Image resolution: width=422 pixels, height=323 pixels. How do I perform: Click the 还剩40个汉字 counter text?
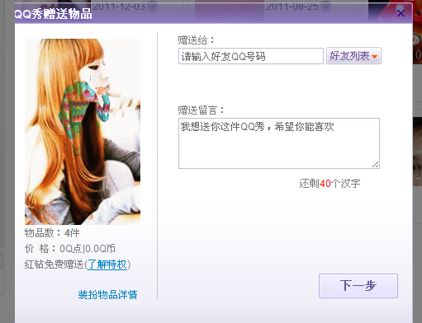[330, 183]
